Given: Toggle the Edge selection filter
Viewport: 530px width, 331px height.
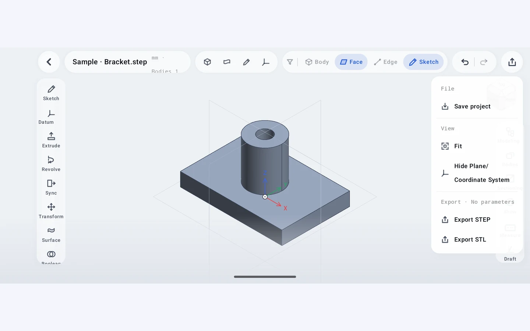Looking at the screenshot, I should click(385, 62).
